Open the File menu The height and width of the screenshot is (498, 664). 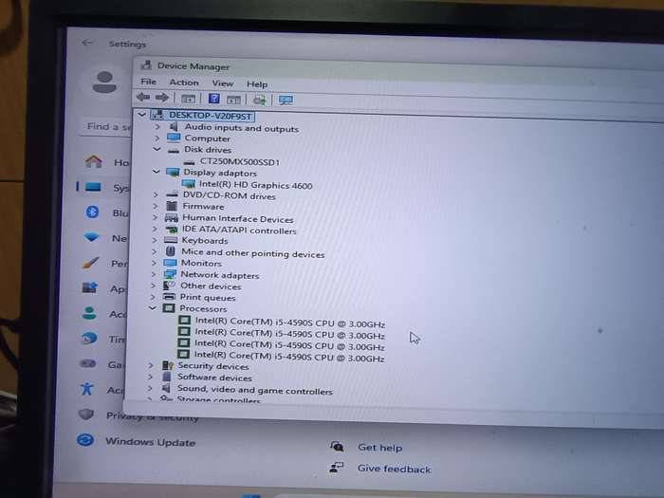[x=148, y=82]
